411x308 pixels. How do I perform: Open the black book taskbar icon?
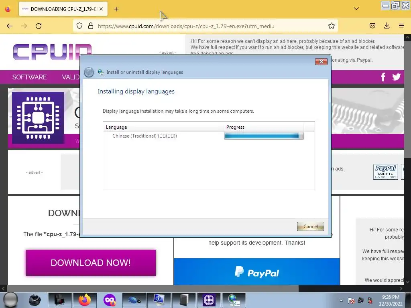(184, 300)
